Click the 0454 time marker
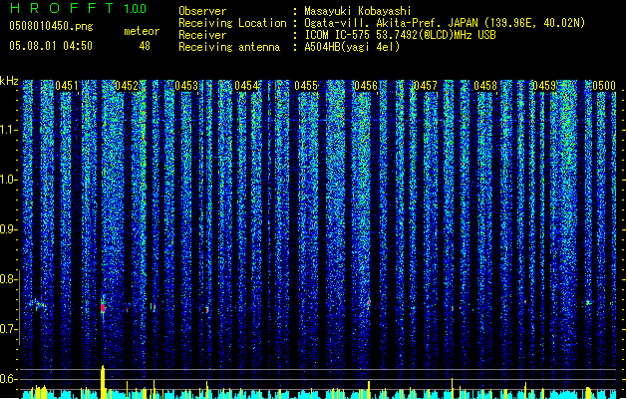Image resolution: width=627 pixels, height=399 pixels. click(x=246, y=86)
